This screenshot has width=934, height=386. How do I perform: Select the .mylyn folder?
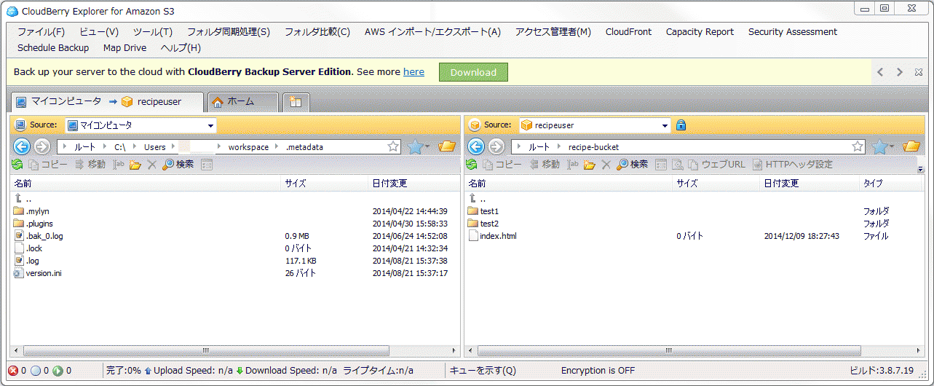[37, 211]
